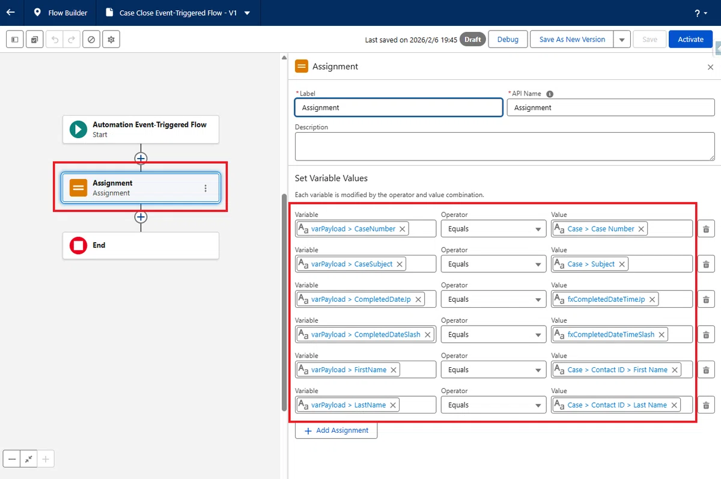Open Operator dropdown for CompletedDateJp row
Image resolution: width=721 pixels, height=479 pixels.
[x=493, y=299]
